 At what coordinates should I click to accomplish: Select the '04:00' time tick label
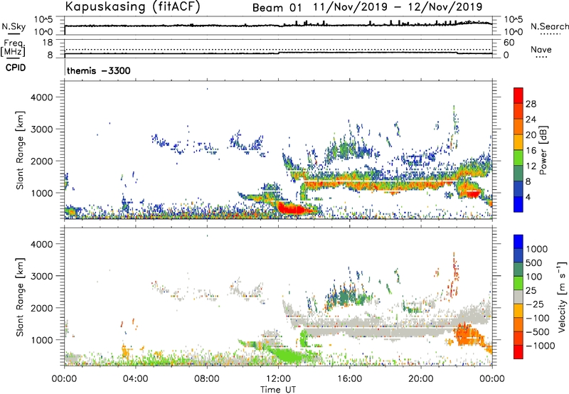tap(135, 379)
